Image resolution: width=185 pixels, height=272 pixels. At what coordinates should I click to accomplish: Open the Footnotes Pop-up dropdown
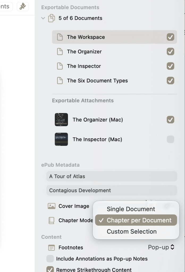pyautogui.click(x=161, y=247)
